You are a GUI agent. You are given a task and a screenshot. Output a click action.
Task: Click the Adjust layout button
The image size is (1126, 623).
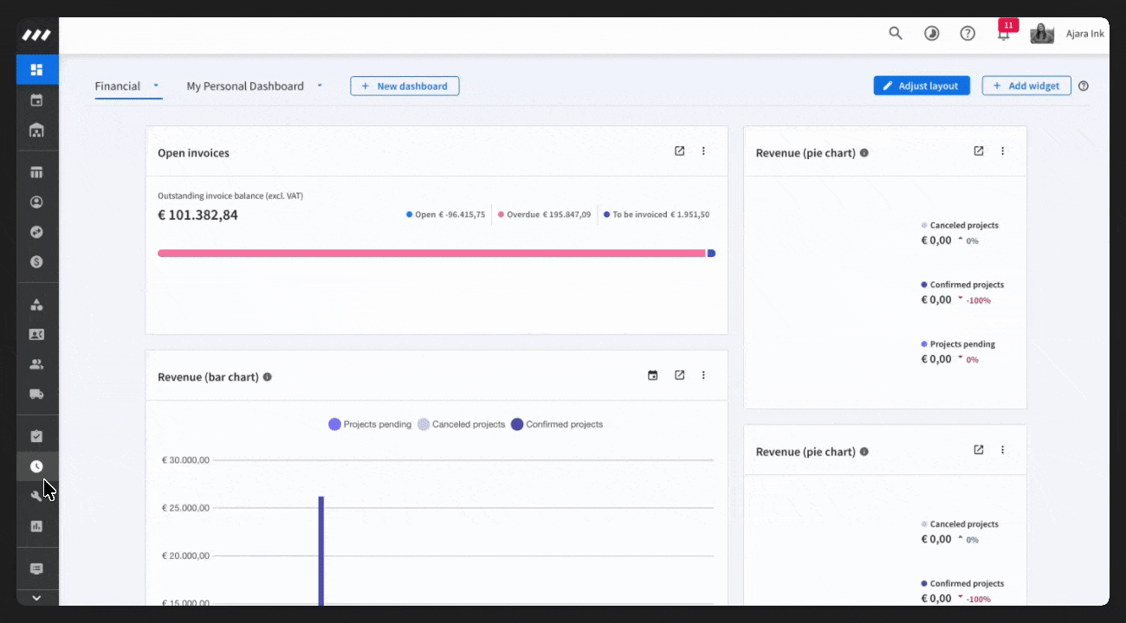(x=922, y=86)
